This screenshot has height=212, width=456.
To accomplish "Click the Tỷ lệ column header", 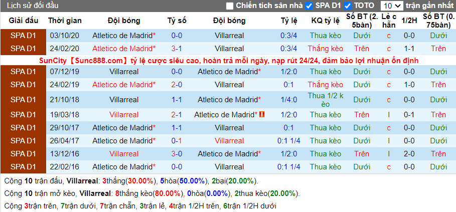I will [289, 21].
